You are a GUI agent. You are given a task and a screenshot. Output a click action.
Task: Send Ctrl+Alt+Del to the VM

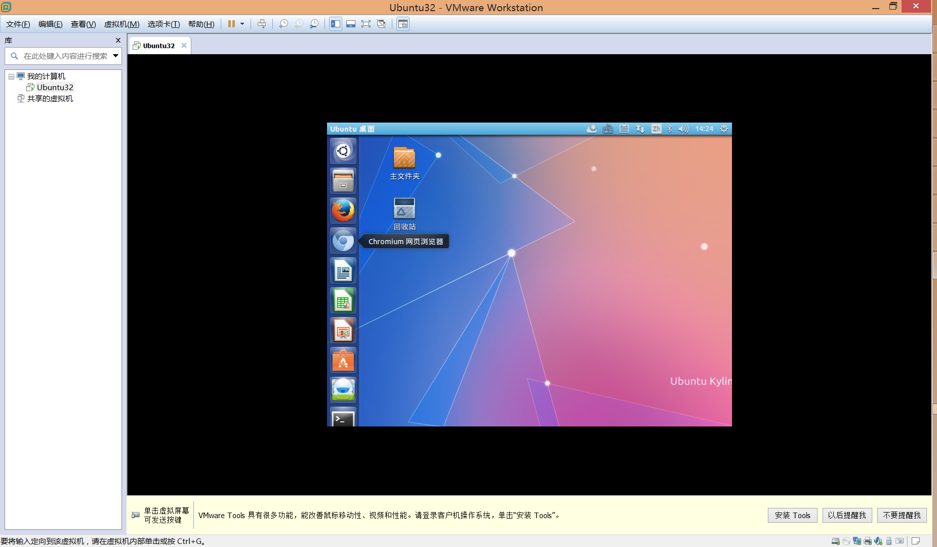pos(262,24)
